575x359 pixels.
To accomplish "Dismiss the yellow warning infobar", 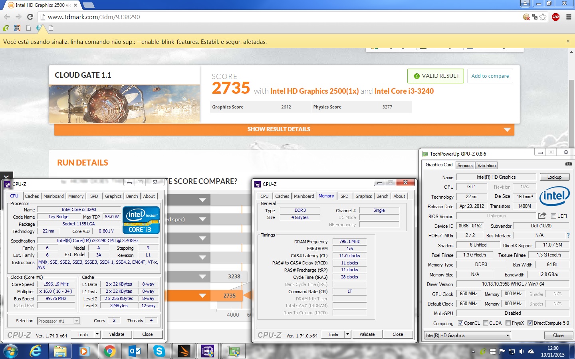I will click(568, 41).
